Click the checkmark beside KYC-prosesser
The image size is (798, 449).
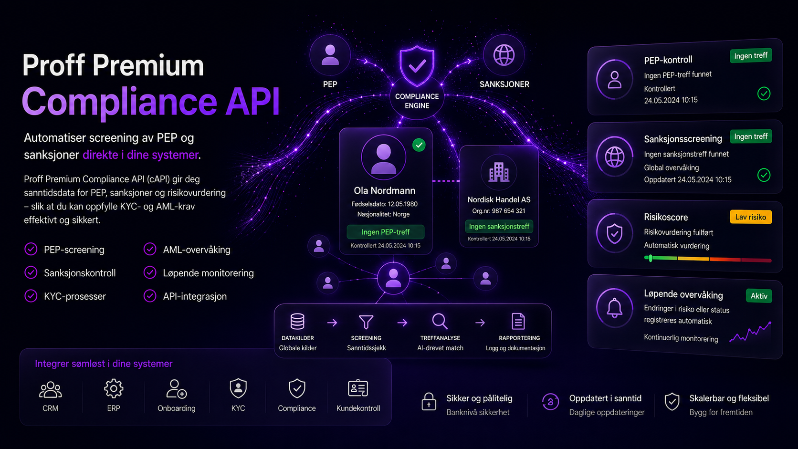pyautogui.click(x=31, y=296)
